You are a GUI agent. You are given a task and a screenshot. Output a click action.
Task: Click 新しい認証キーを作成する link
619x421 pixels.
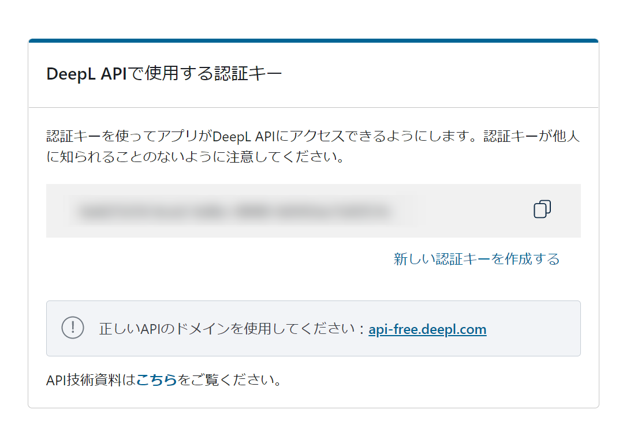(x=476, y=259)
